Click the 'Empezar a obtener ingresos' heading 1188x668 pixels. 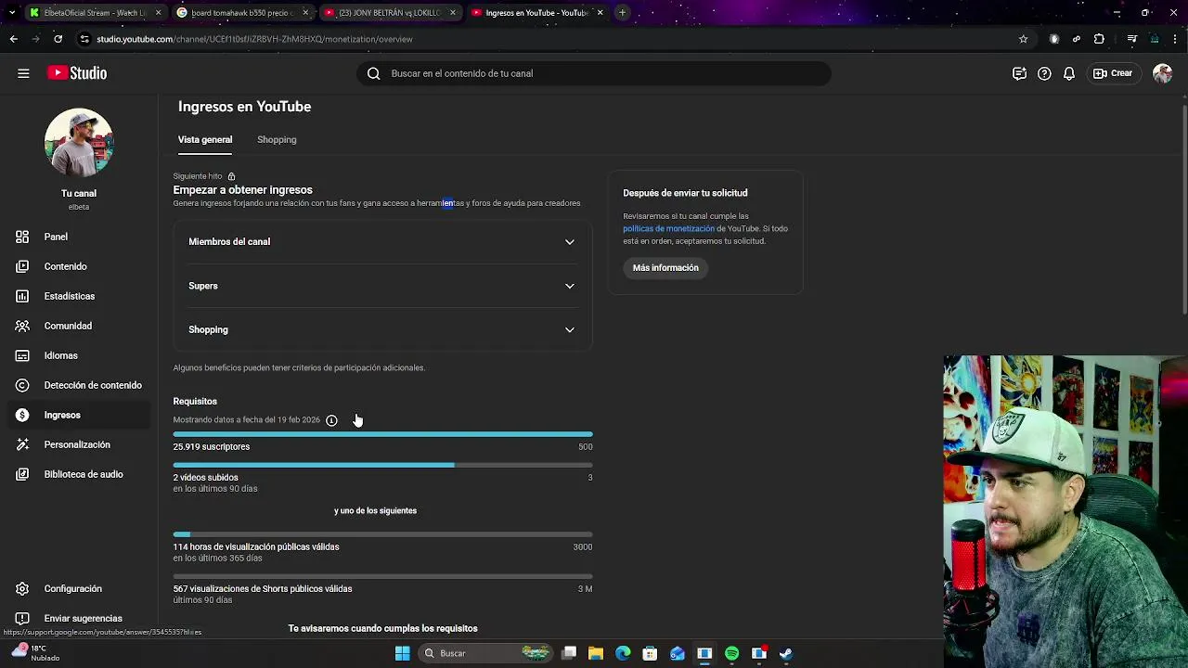click(x=242, y=189)
